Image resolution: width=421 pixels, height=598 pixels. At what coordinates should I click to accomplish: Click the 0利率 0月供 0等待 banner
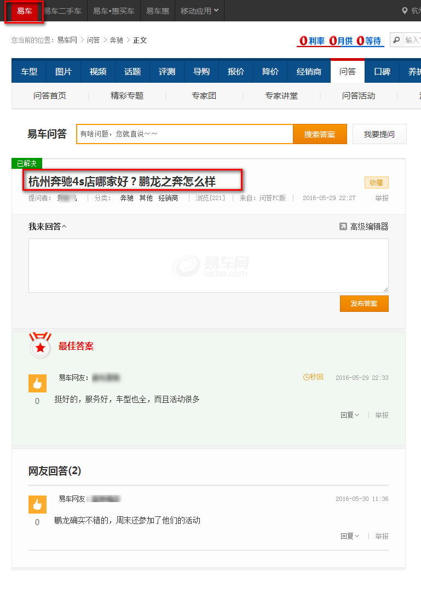(340, 41)
